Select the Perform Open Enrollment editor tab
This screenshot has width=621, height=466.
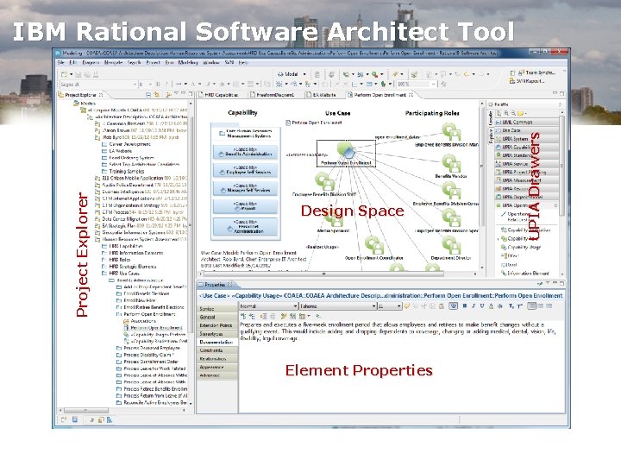point(379,95)
